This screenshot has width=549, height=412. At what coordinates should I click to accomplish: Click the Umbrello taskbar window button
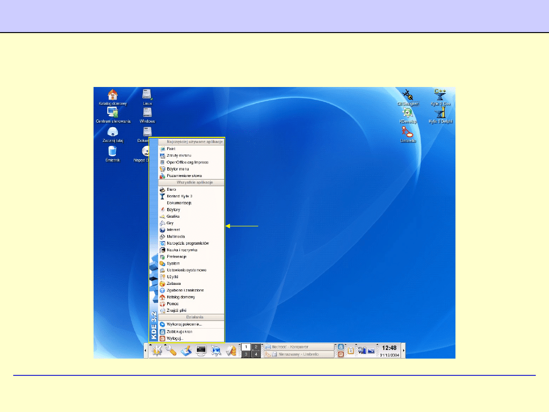(x=299, y=355)
